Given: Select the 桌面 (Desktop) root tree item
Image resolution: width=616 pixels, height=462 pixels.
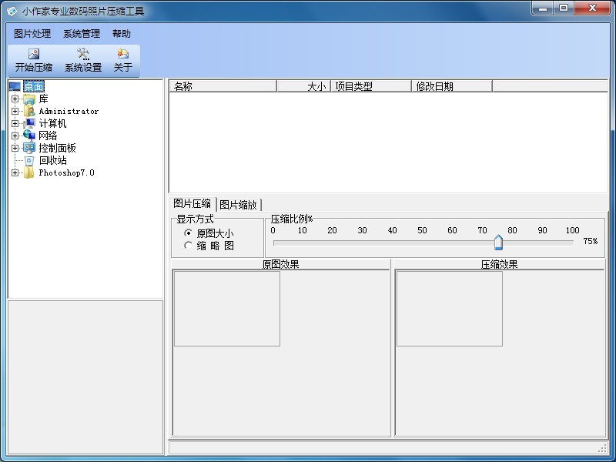Looking at the screenshot, I should click(33, 87).
